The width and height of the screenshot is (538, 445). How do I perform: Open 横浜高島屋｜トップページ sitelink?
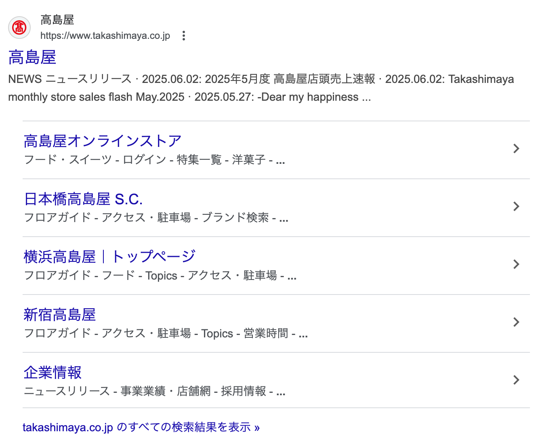pyautogui.click(x=109, y=256)
